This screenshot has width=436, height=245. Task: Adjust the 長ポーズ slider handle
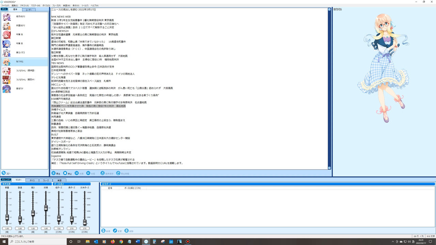(x=72, y=219)
